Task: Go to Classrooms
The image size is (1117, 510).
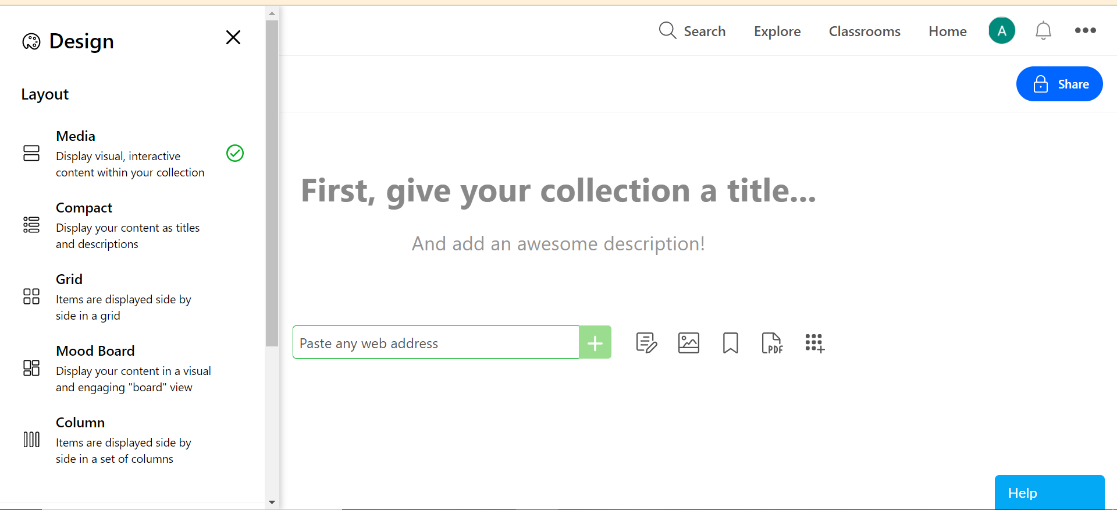Action: pos(865,31)
